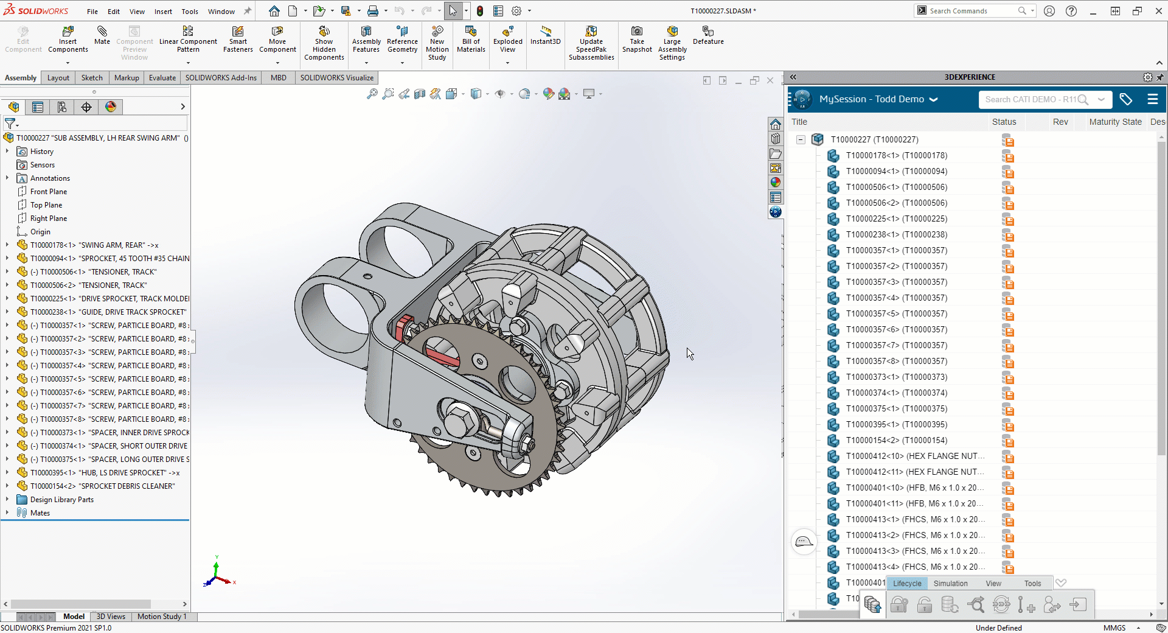Click the Insert Components tool
This screenshot has width=1168, height=633.
coord(68,40)
